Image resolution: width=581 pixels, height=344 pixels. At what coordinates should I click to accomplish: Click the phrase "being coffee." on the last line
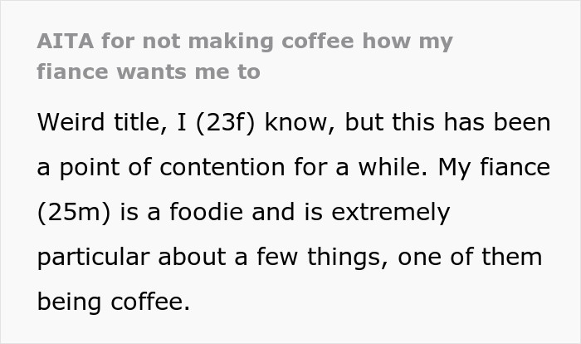pyautogui.click(x=114, y=302)
